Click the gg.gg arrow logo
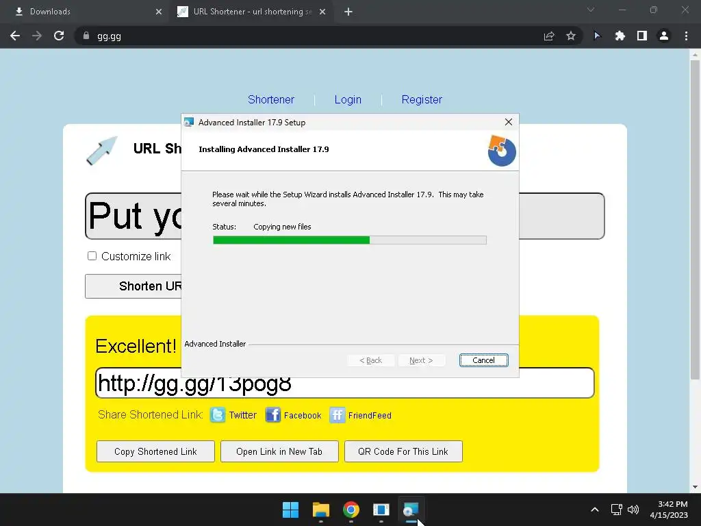 pos(101,151)
